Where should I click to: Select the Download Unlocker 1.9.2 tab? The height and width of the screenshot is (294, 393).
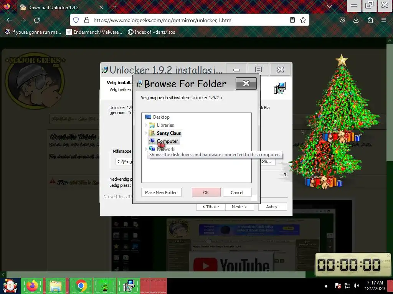[62, 8]
